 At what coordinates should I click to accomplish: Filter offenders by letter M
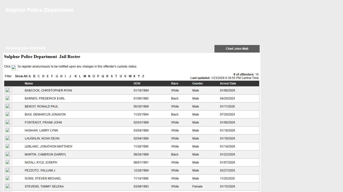click(85, 76)
